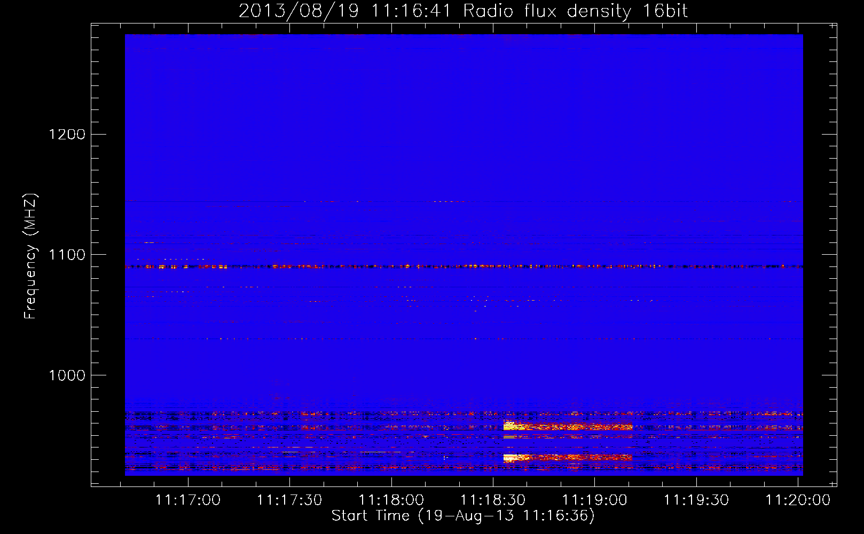
Task: Click the 11:19:30 time tick label
Action: [x=696, y=500]
